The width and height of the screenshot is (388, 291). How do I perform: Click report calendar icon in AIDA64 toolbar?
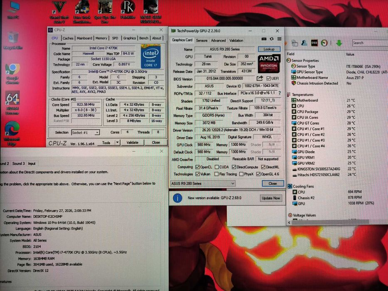pos(295,43)
